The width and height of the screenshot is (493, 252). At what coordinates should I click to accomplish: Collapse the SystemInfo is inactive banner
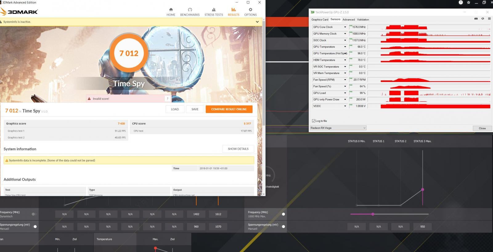(x=257, y=22)
